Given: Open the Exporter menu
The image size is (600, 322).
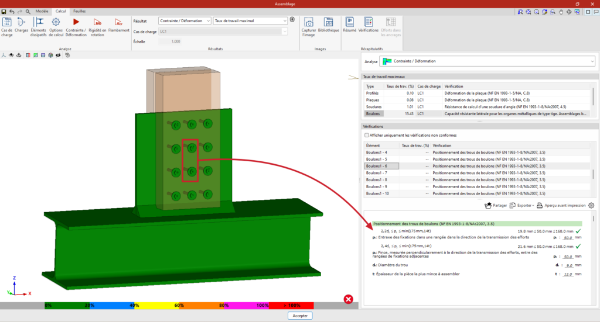Looking at the screenshot, I should point(523,206).
